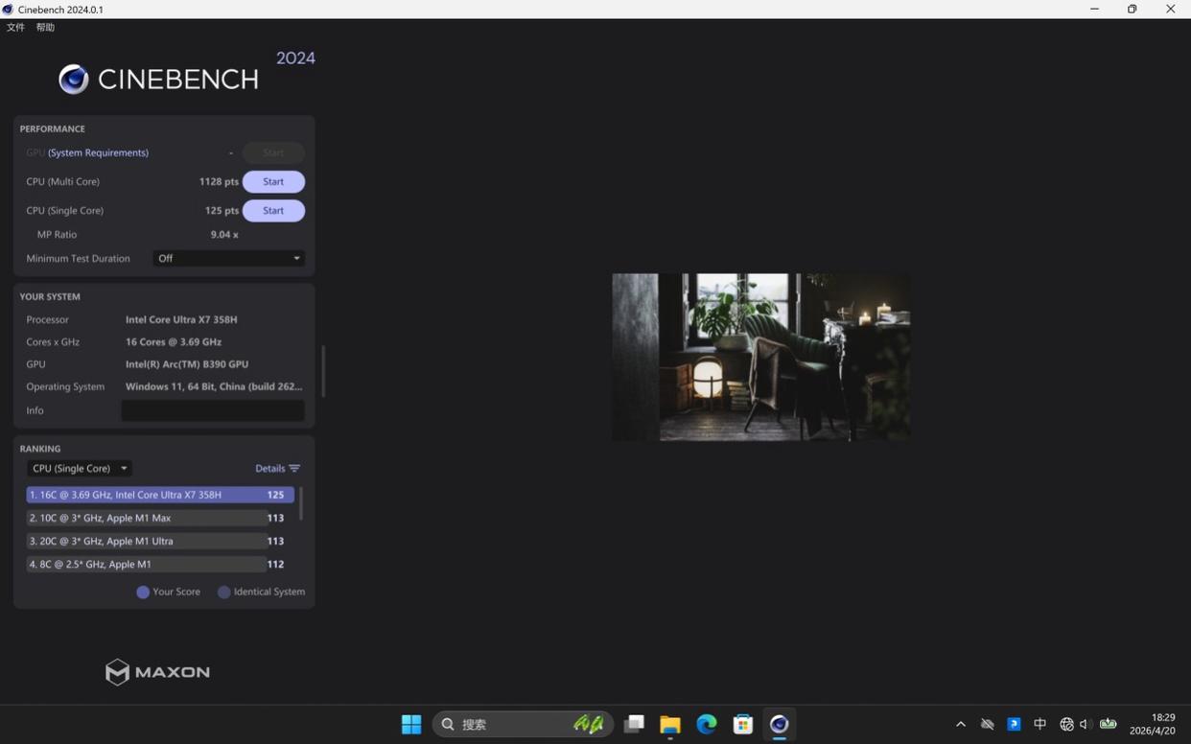Click the Maxon logo

(157, 672)
